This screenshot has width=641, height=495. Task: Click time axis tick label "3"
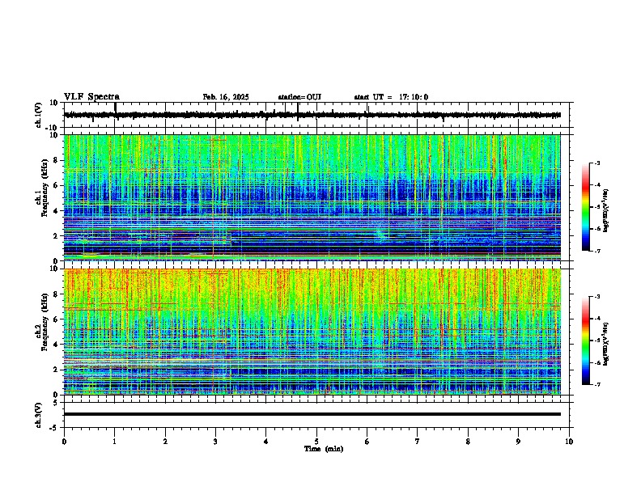pos(215,442)
